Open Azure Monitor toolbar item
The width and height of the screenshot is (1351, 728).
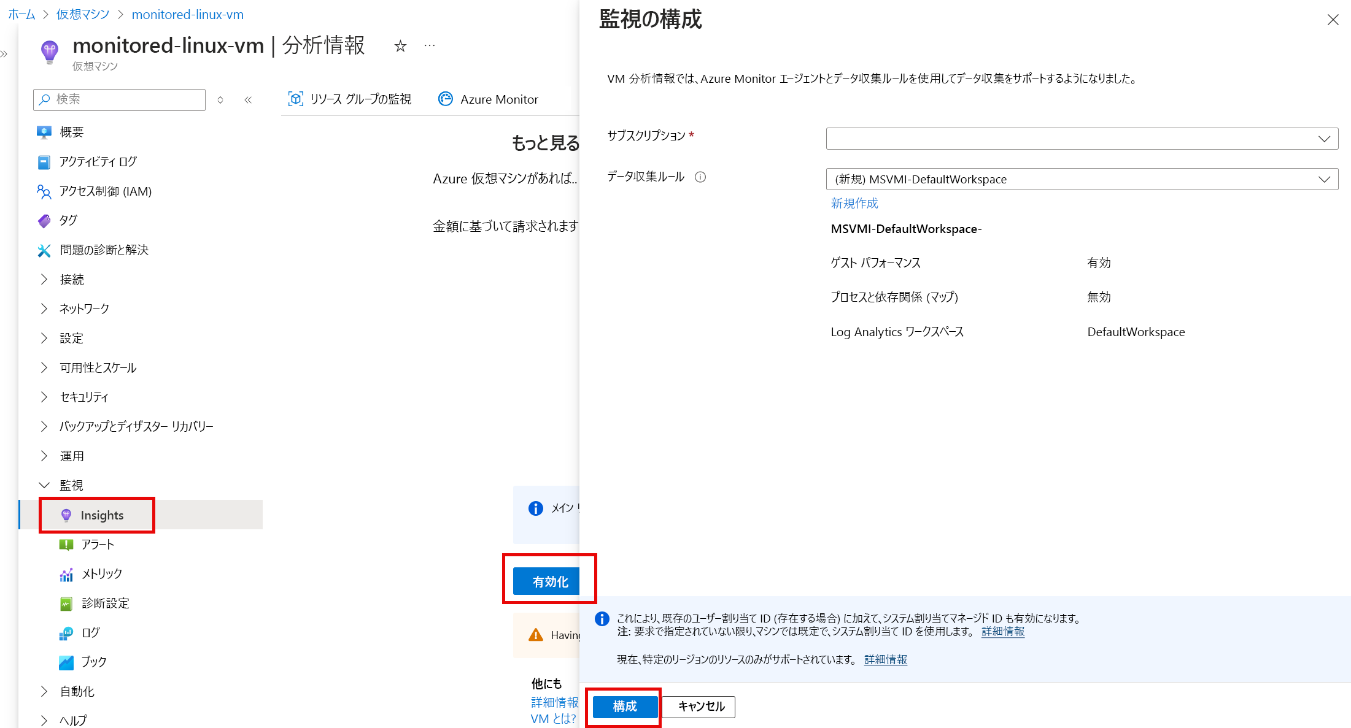489,99
